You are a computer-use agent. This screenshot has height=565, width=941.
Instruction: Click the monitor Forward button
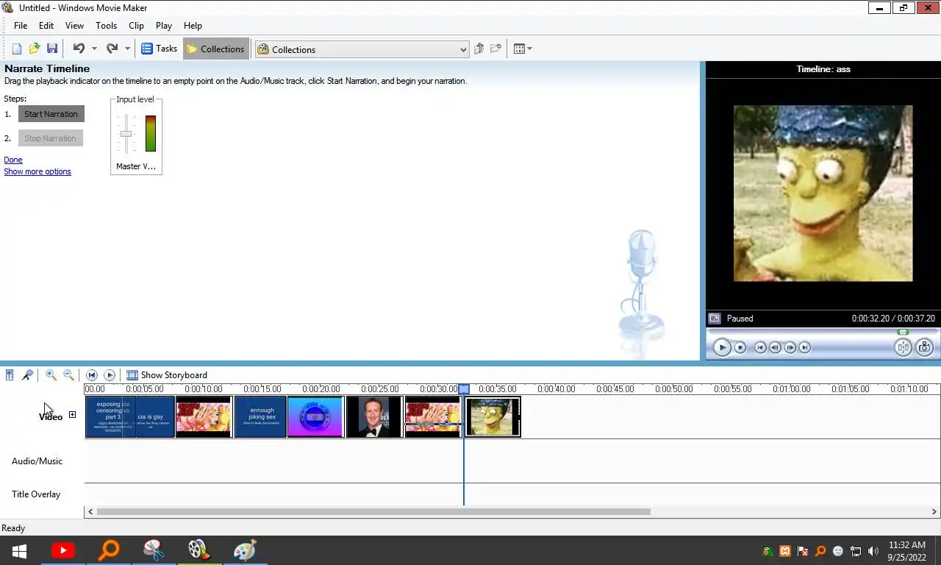coord(805,347)
